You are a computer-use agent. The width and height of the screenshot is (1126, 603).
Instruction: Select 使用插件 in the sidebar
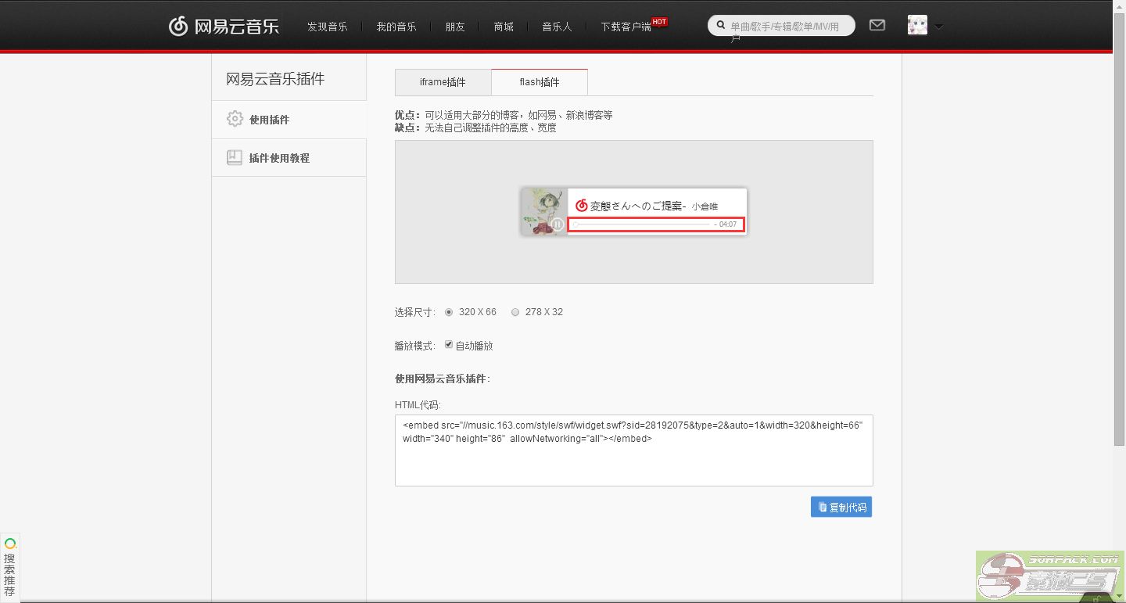[289, 120]
